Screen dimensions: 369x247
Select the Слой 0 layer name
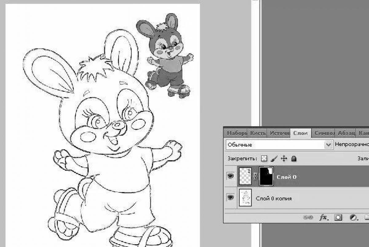pos(287,177)
